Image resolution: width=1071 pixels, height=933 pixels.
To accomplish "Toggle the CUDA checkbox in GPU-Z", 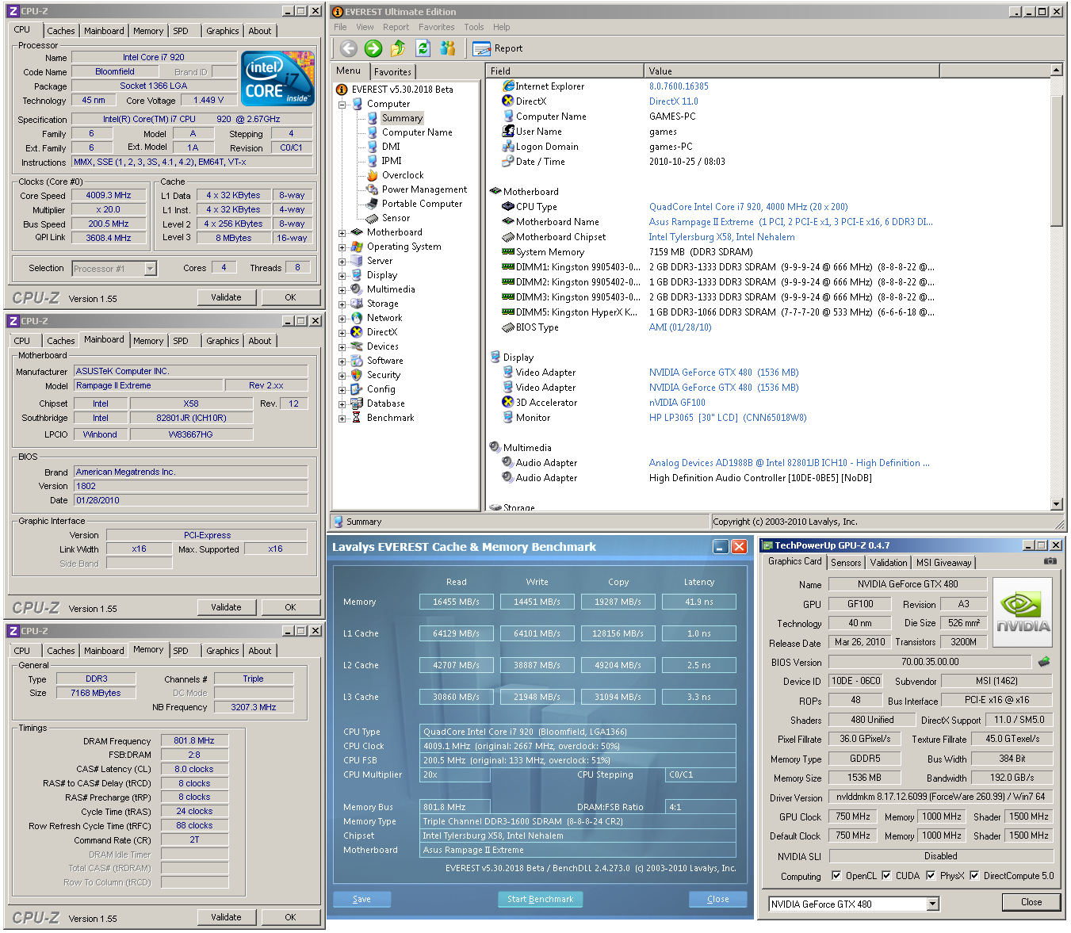I will [x=886, y=875].
